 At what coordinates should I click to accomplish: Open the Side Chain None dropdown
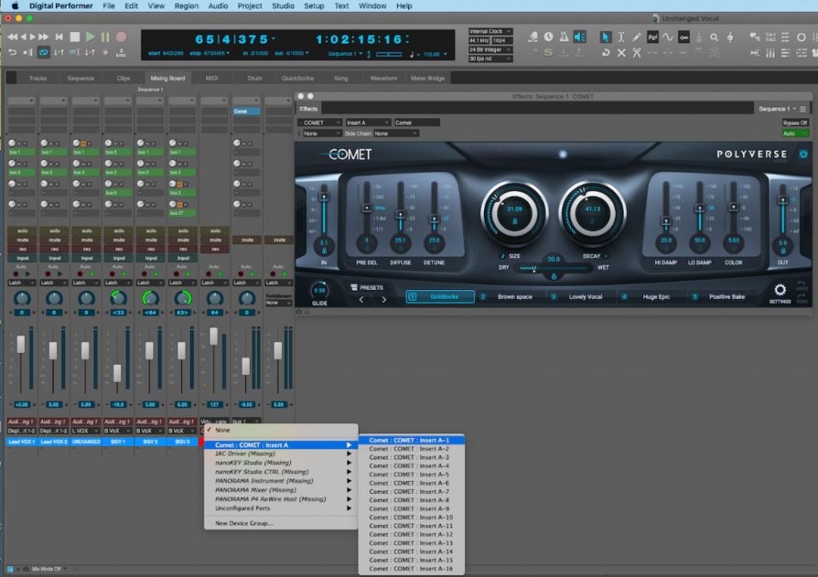[395, 133]
